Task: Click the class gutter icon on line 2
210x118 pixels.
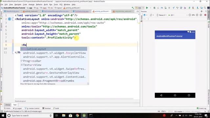Action: click(x=10, y=19)
